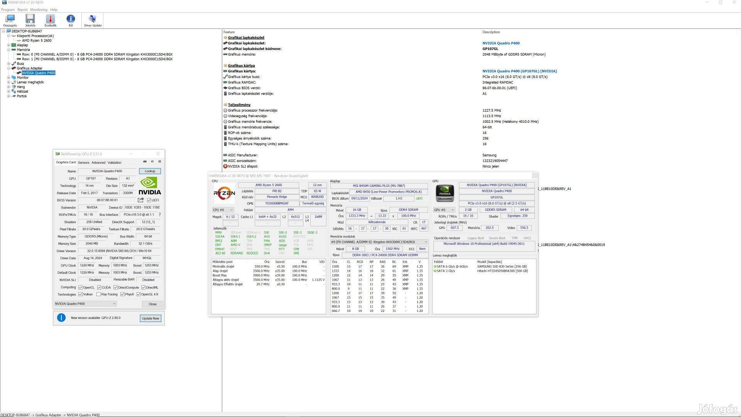Viewport: 741px width, 417px height.
Task: Open the Program menu
Action: coord(8,10)
